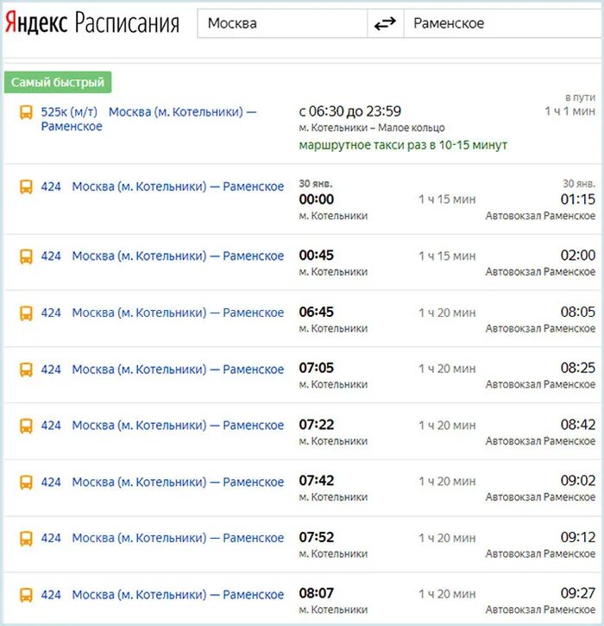Click departure time 00:00
The height and width of the screenshot is (626, 604).
tap(317, 199)
